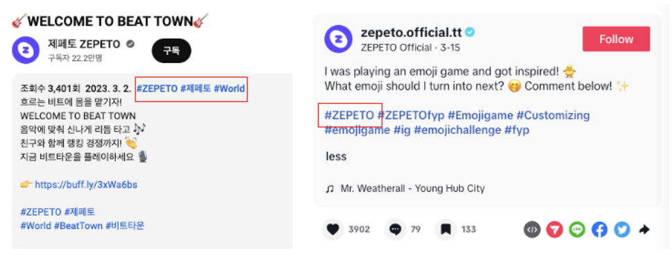
Task: Bookmark the post with the save icon
Action: [x=446, y=230]
